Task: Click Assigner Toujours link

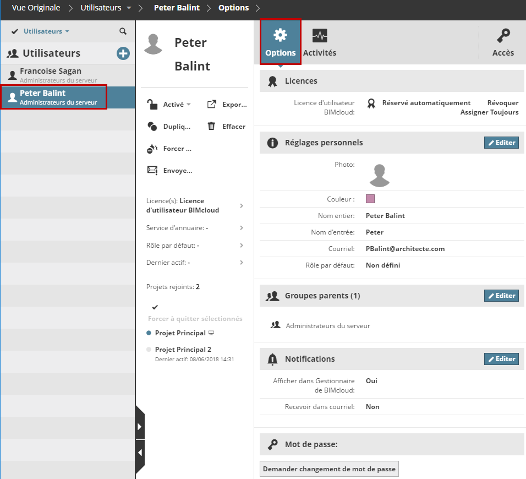Action: (490, 112)
